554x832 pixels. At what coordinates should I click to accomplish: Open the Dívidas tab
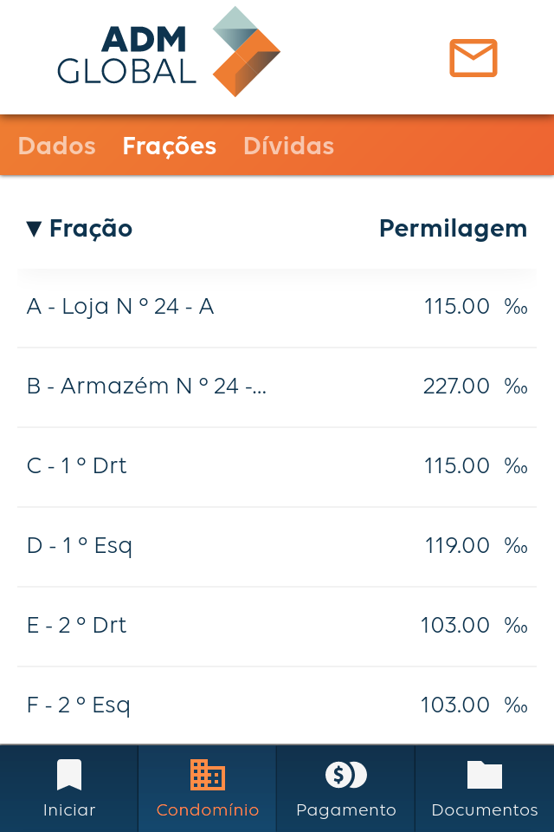tap(288, 146)
